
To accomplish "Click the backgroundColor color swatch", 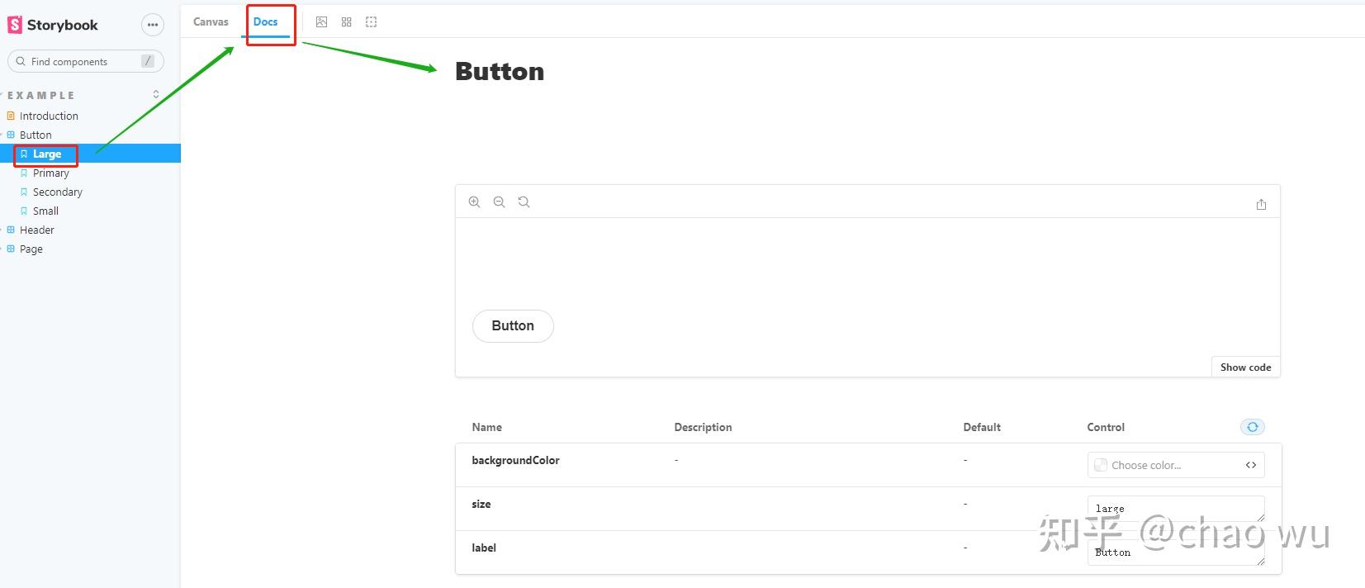I will tap(1101, 465).
